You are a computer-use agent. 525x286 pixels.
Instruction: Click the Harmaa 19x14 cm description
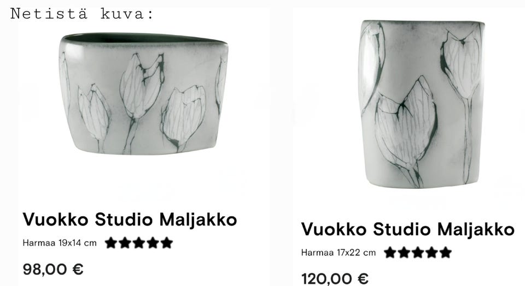click(60, 243)
